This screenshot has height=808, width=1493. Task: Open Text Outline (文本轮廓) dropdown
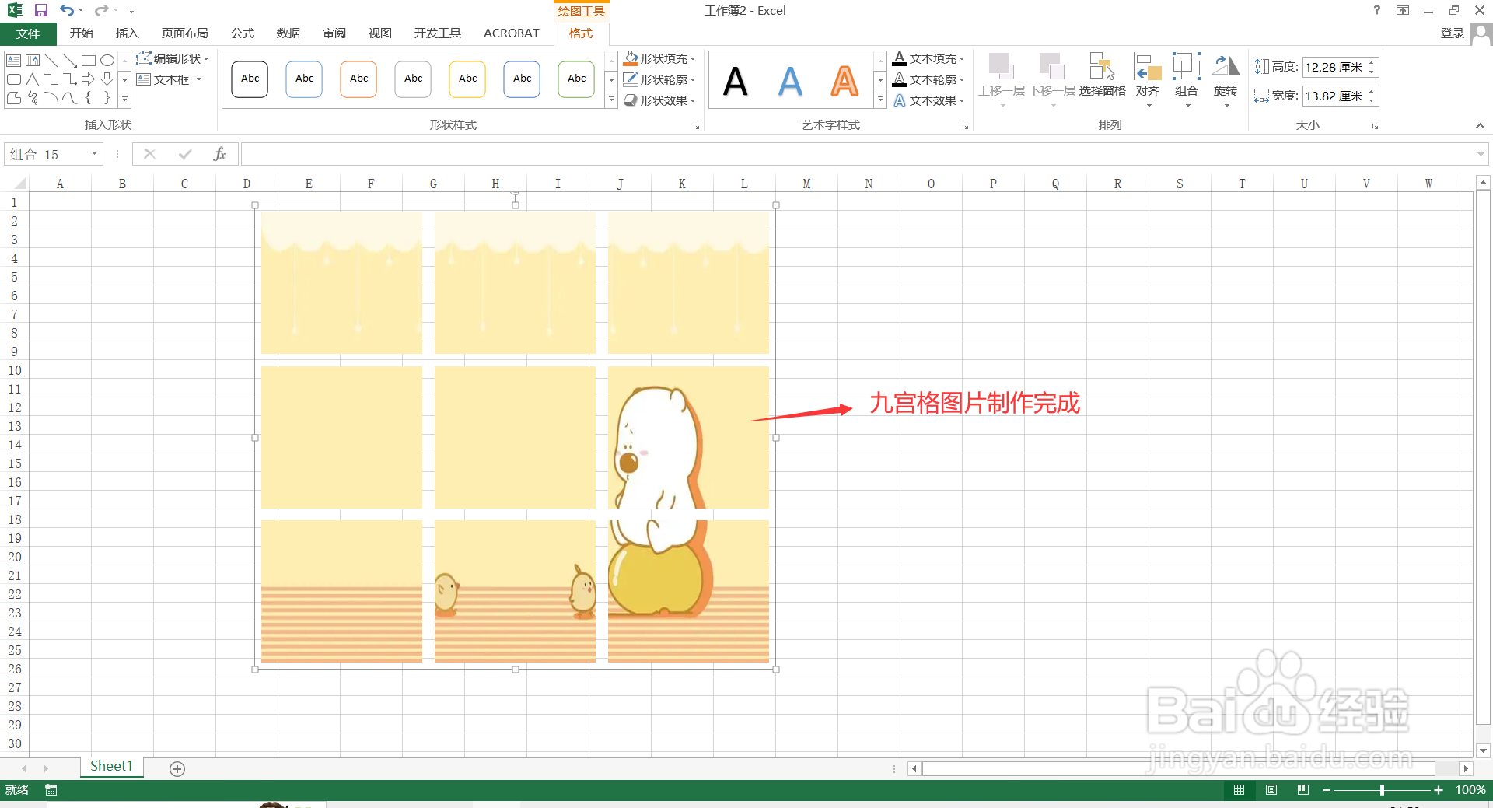pyautogui.click(x=929, y=79)
